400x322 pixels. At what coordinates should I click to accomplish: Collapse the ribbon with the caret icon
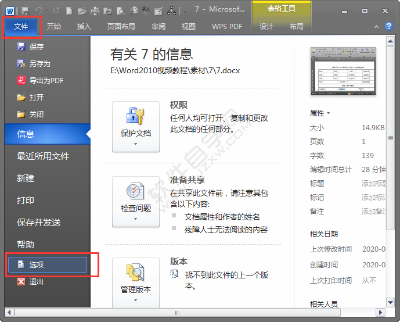point(376,26)
